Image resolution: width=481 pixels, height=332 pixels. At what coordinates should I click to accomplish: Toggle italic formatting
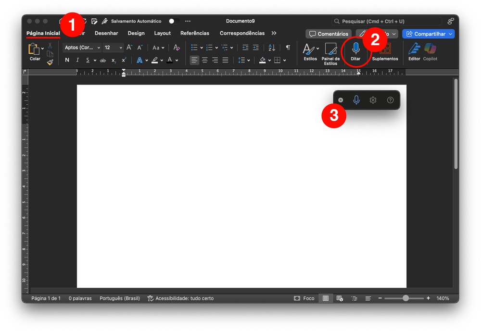click(x=77, y=60)
